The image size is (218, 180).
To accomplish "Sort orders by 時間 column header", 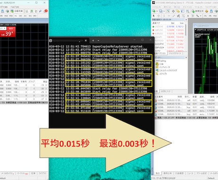I will click(x=180, y=97).
